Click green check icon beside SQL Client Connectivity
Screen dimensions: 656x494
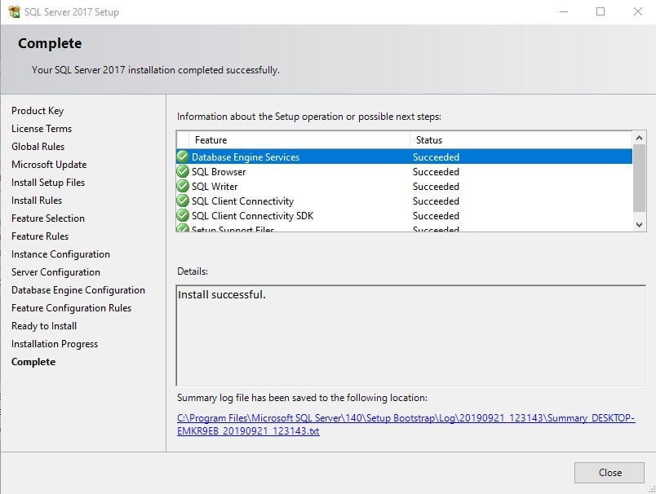183,201
